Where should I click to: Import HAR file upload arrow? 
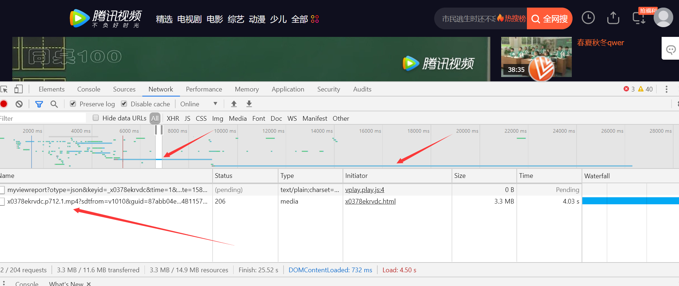coord(234,104)
